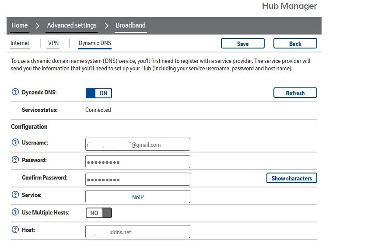Open the Service dropdown showing NoIP
This screenshot has width=371, height=246.
(138, 197)
